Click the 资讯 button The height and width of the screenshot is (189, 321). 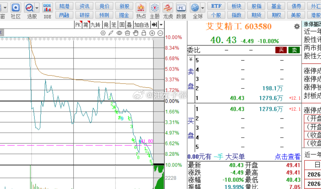pos(84,6)
